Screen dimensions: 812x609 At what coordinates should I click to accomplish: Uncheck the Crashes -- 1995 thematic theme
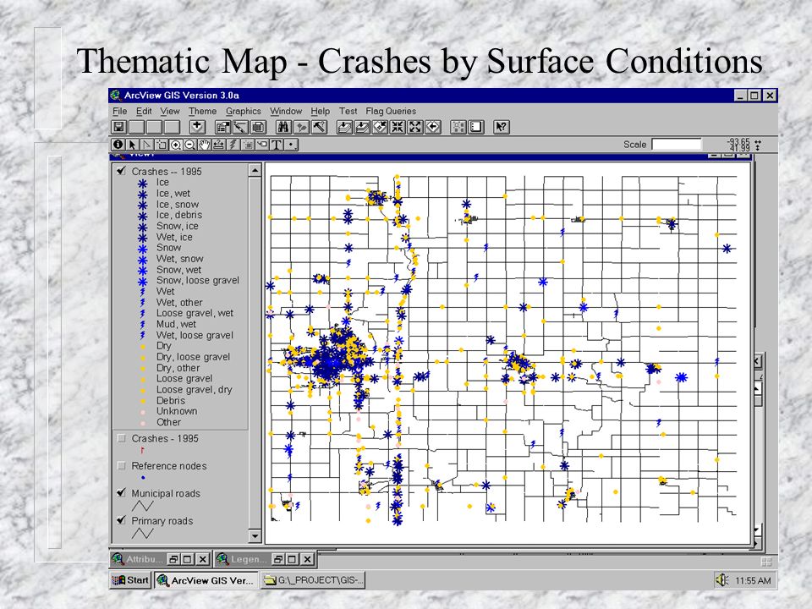pos(121,170)
